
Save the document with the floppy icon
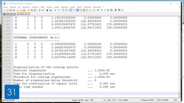[x=11, y=10]
